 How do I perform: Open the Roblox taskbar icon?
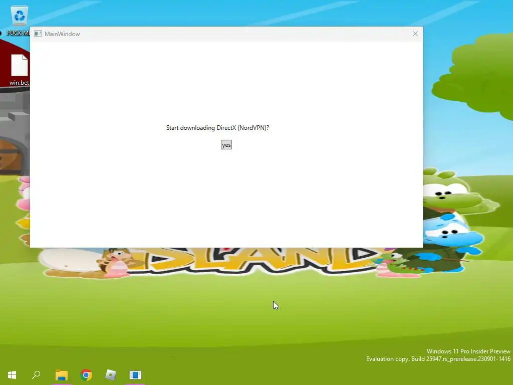111,375
